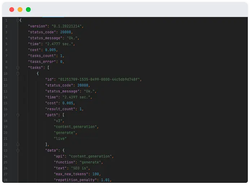250x185 pixels.
Task: Click the closing fold marker on line 22
Action: pos(18,145)
